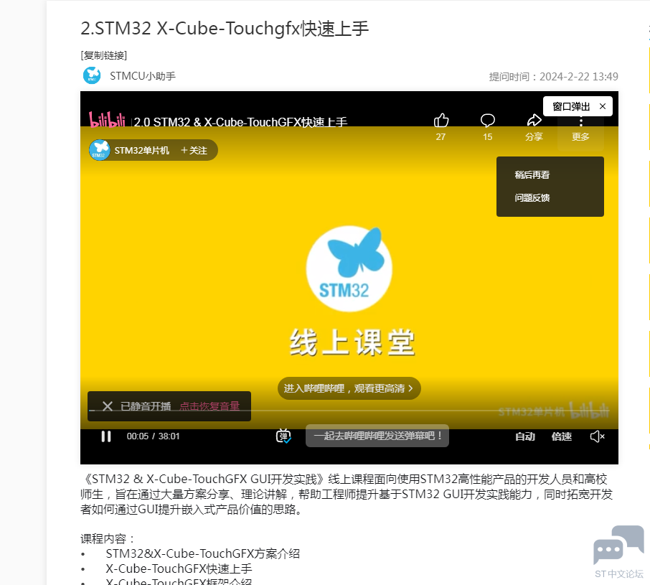Click the danmaku input field
Viewport: 650px width, 585px height.
[377, 436]
